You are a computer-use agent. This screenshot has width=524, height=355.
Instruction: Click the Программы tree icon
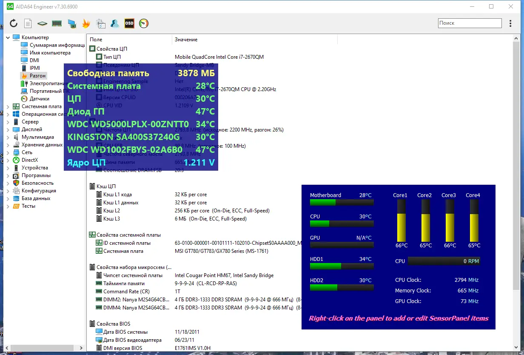click(x=16, y=175)
